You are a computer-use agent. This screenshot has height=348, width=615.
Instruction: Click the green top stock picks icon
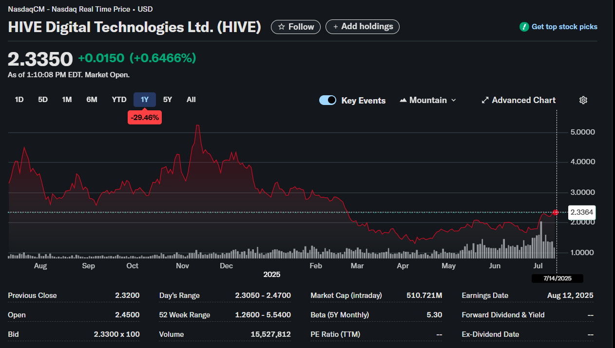click(x=524, y=27)
